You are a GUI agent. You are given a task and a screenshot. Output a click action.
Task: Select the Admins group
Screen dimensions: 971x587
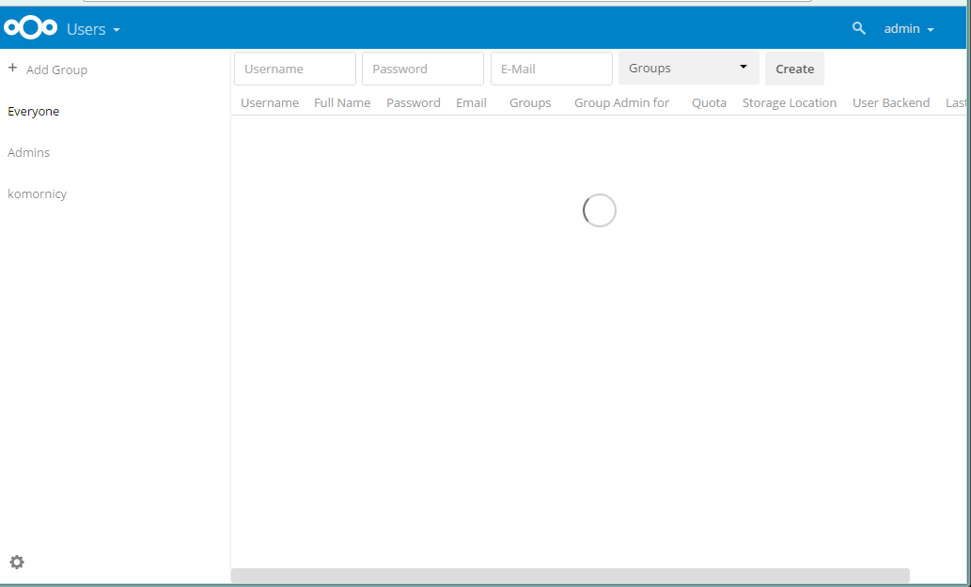coord(28,152)
